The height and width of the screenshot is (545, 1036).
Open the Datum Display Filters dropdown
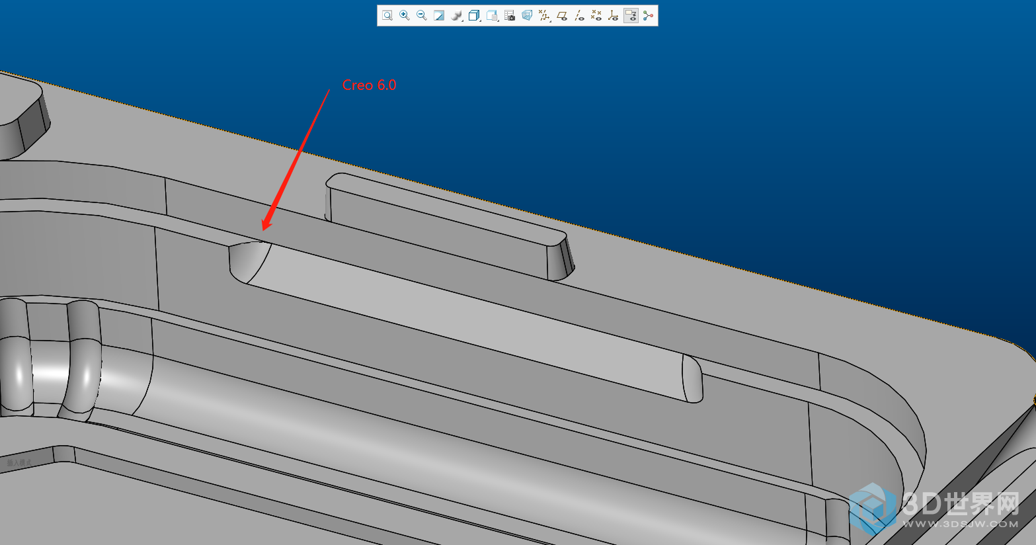544,15
